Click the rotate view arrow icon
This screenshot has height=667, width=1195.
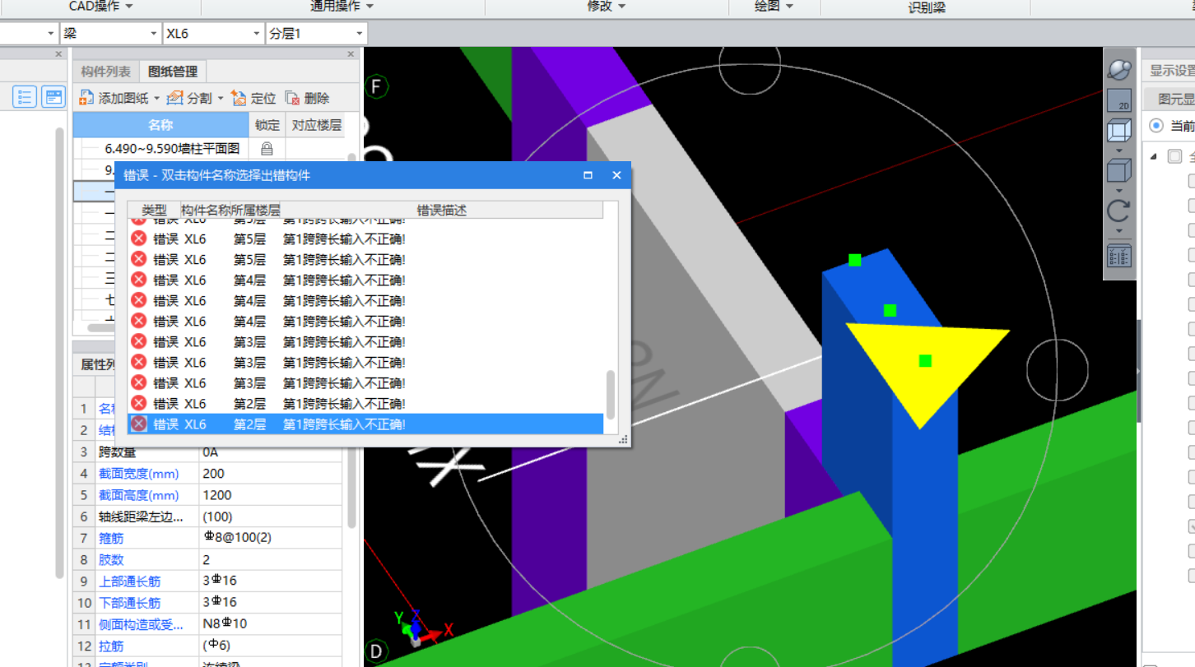tap(1118, 211)
